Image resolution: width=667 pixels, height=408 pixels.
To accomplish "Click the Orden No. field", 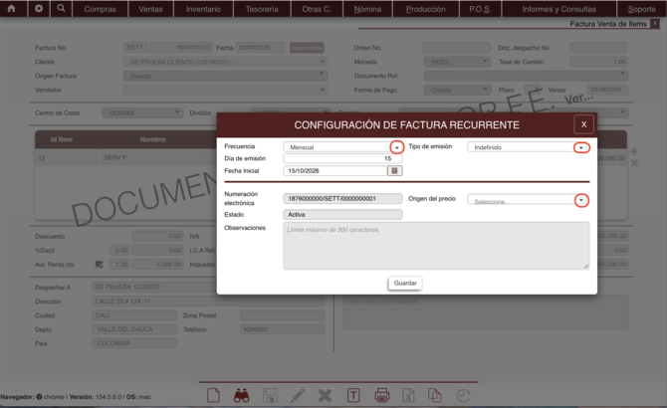I will (457, 48).
